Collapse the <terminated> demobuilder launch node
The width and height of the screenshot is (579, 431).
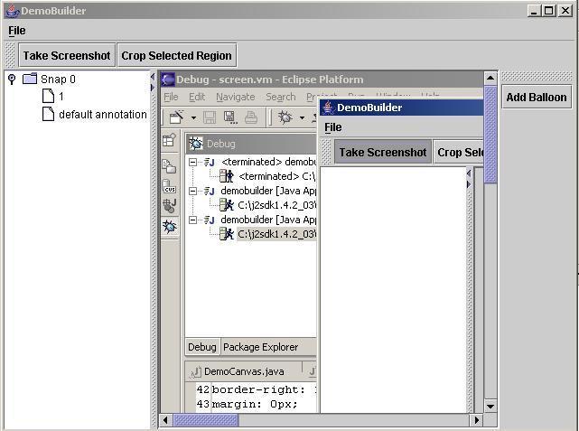coord(192,162)
